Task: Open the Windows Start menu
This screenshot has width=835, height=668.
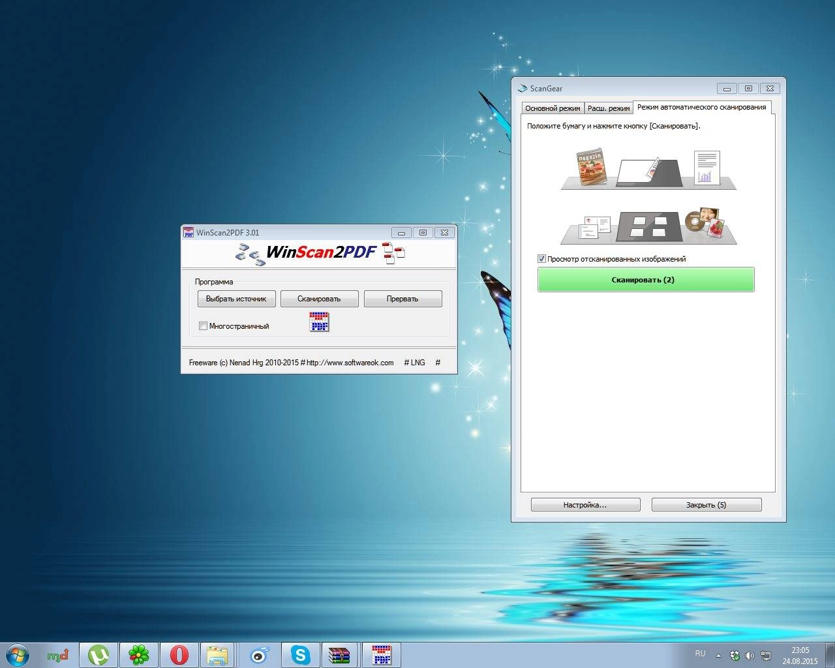Action: (17, 654)
